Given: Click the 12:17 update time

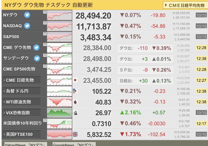Looking at the screenshot, I should 201,124.
